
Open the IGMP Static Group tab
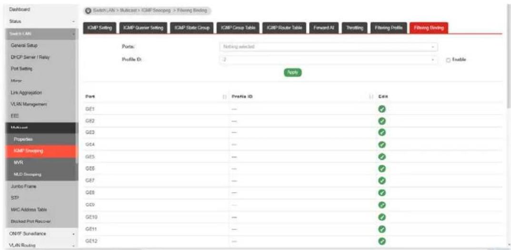tap(192, 29)
